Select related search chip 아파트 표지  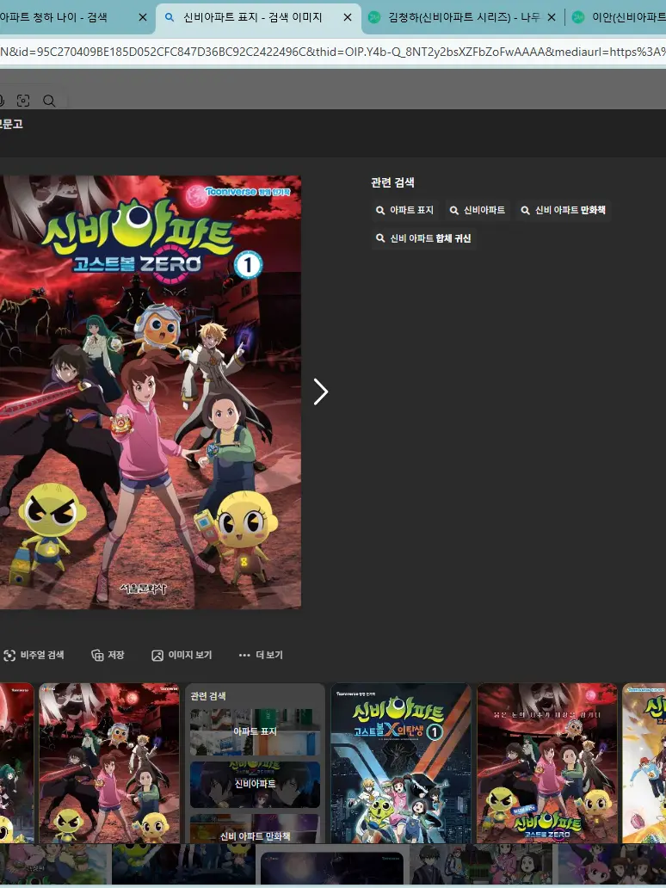point(404,210)
